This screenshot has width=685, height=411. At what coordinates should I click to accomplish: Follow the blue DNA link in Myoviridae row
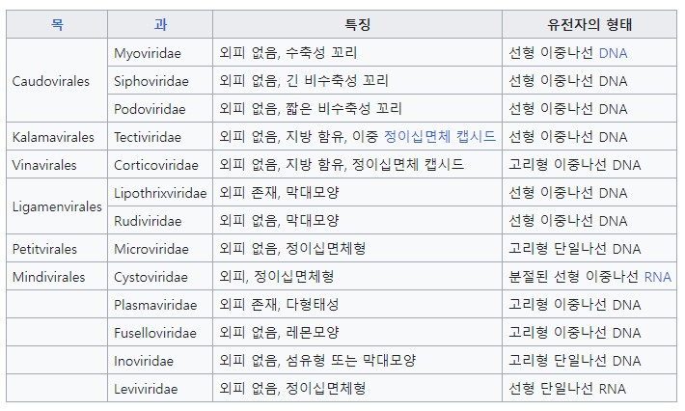pyautogui.click(x=613, y=53)
